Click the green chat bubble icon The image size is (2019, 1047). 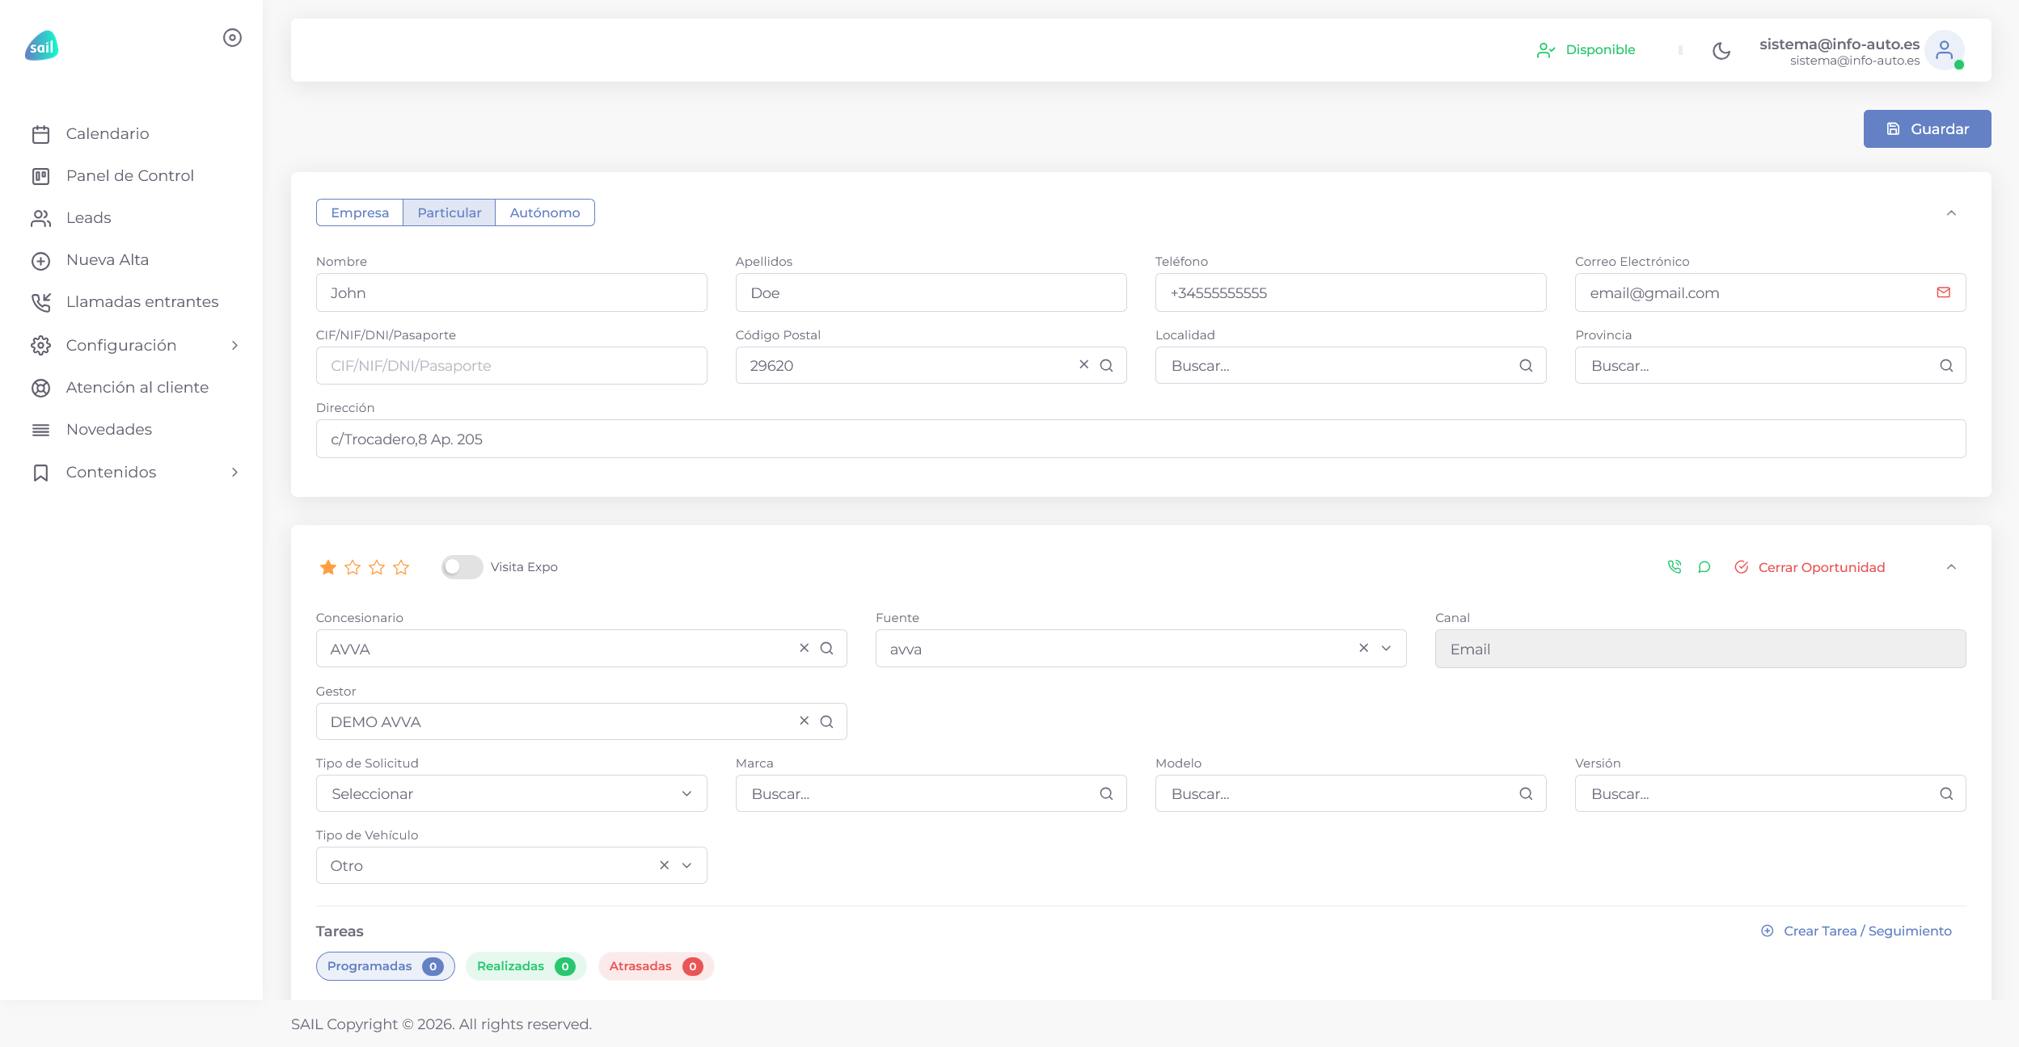click(1704, 567)
